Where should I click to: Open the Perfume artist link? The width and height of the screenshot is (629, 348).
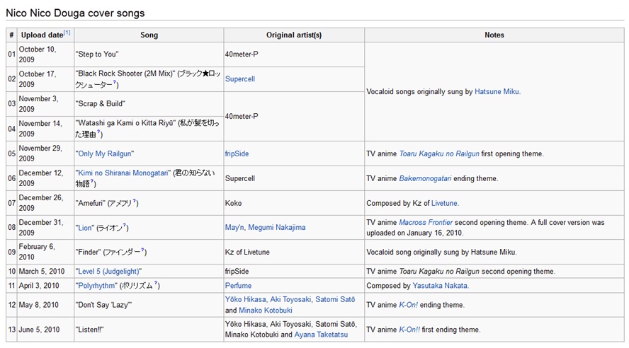click(x=238, y=286)
